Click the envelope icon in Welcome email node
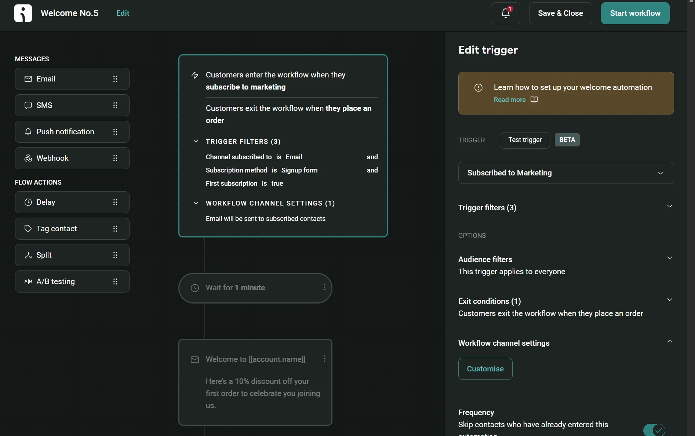The height and width of the screenshot is (436, 695). pyautogui.click(x=195, y=360)
